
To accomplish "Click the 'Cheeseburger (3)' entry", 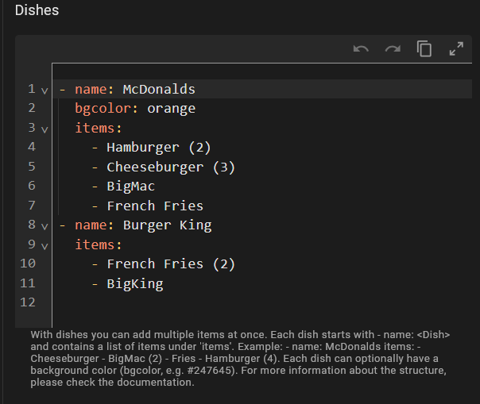I will point(171,167).
